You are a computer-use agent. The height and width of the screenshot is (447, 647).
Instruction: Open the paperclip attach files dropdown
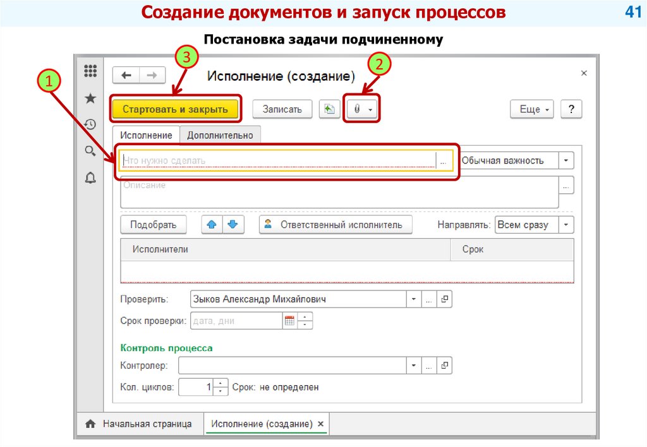pos(362,109)
